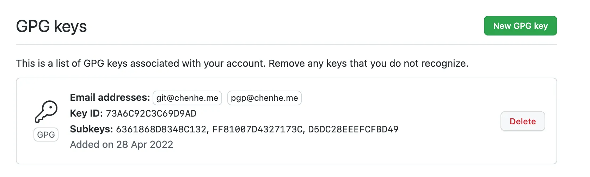The height and width of the screenshot is (177, 590).
Task: Click subkey FF81007D4327173C
Action: 257,130
